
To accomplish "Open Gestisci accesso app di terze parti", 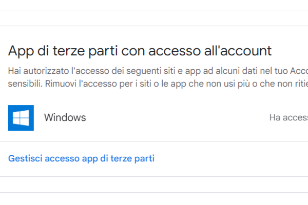I will 81,158.
